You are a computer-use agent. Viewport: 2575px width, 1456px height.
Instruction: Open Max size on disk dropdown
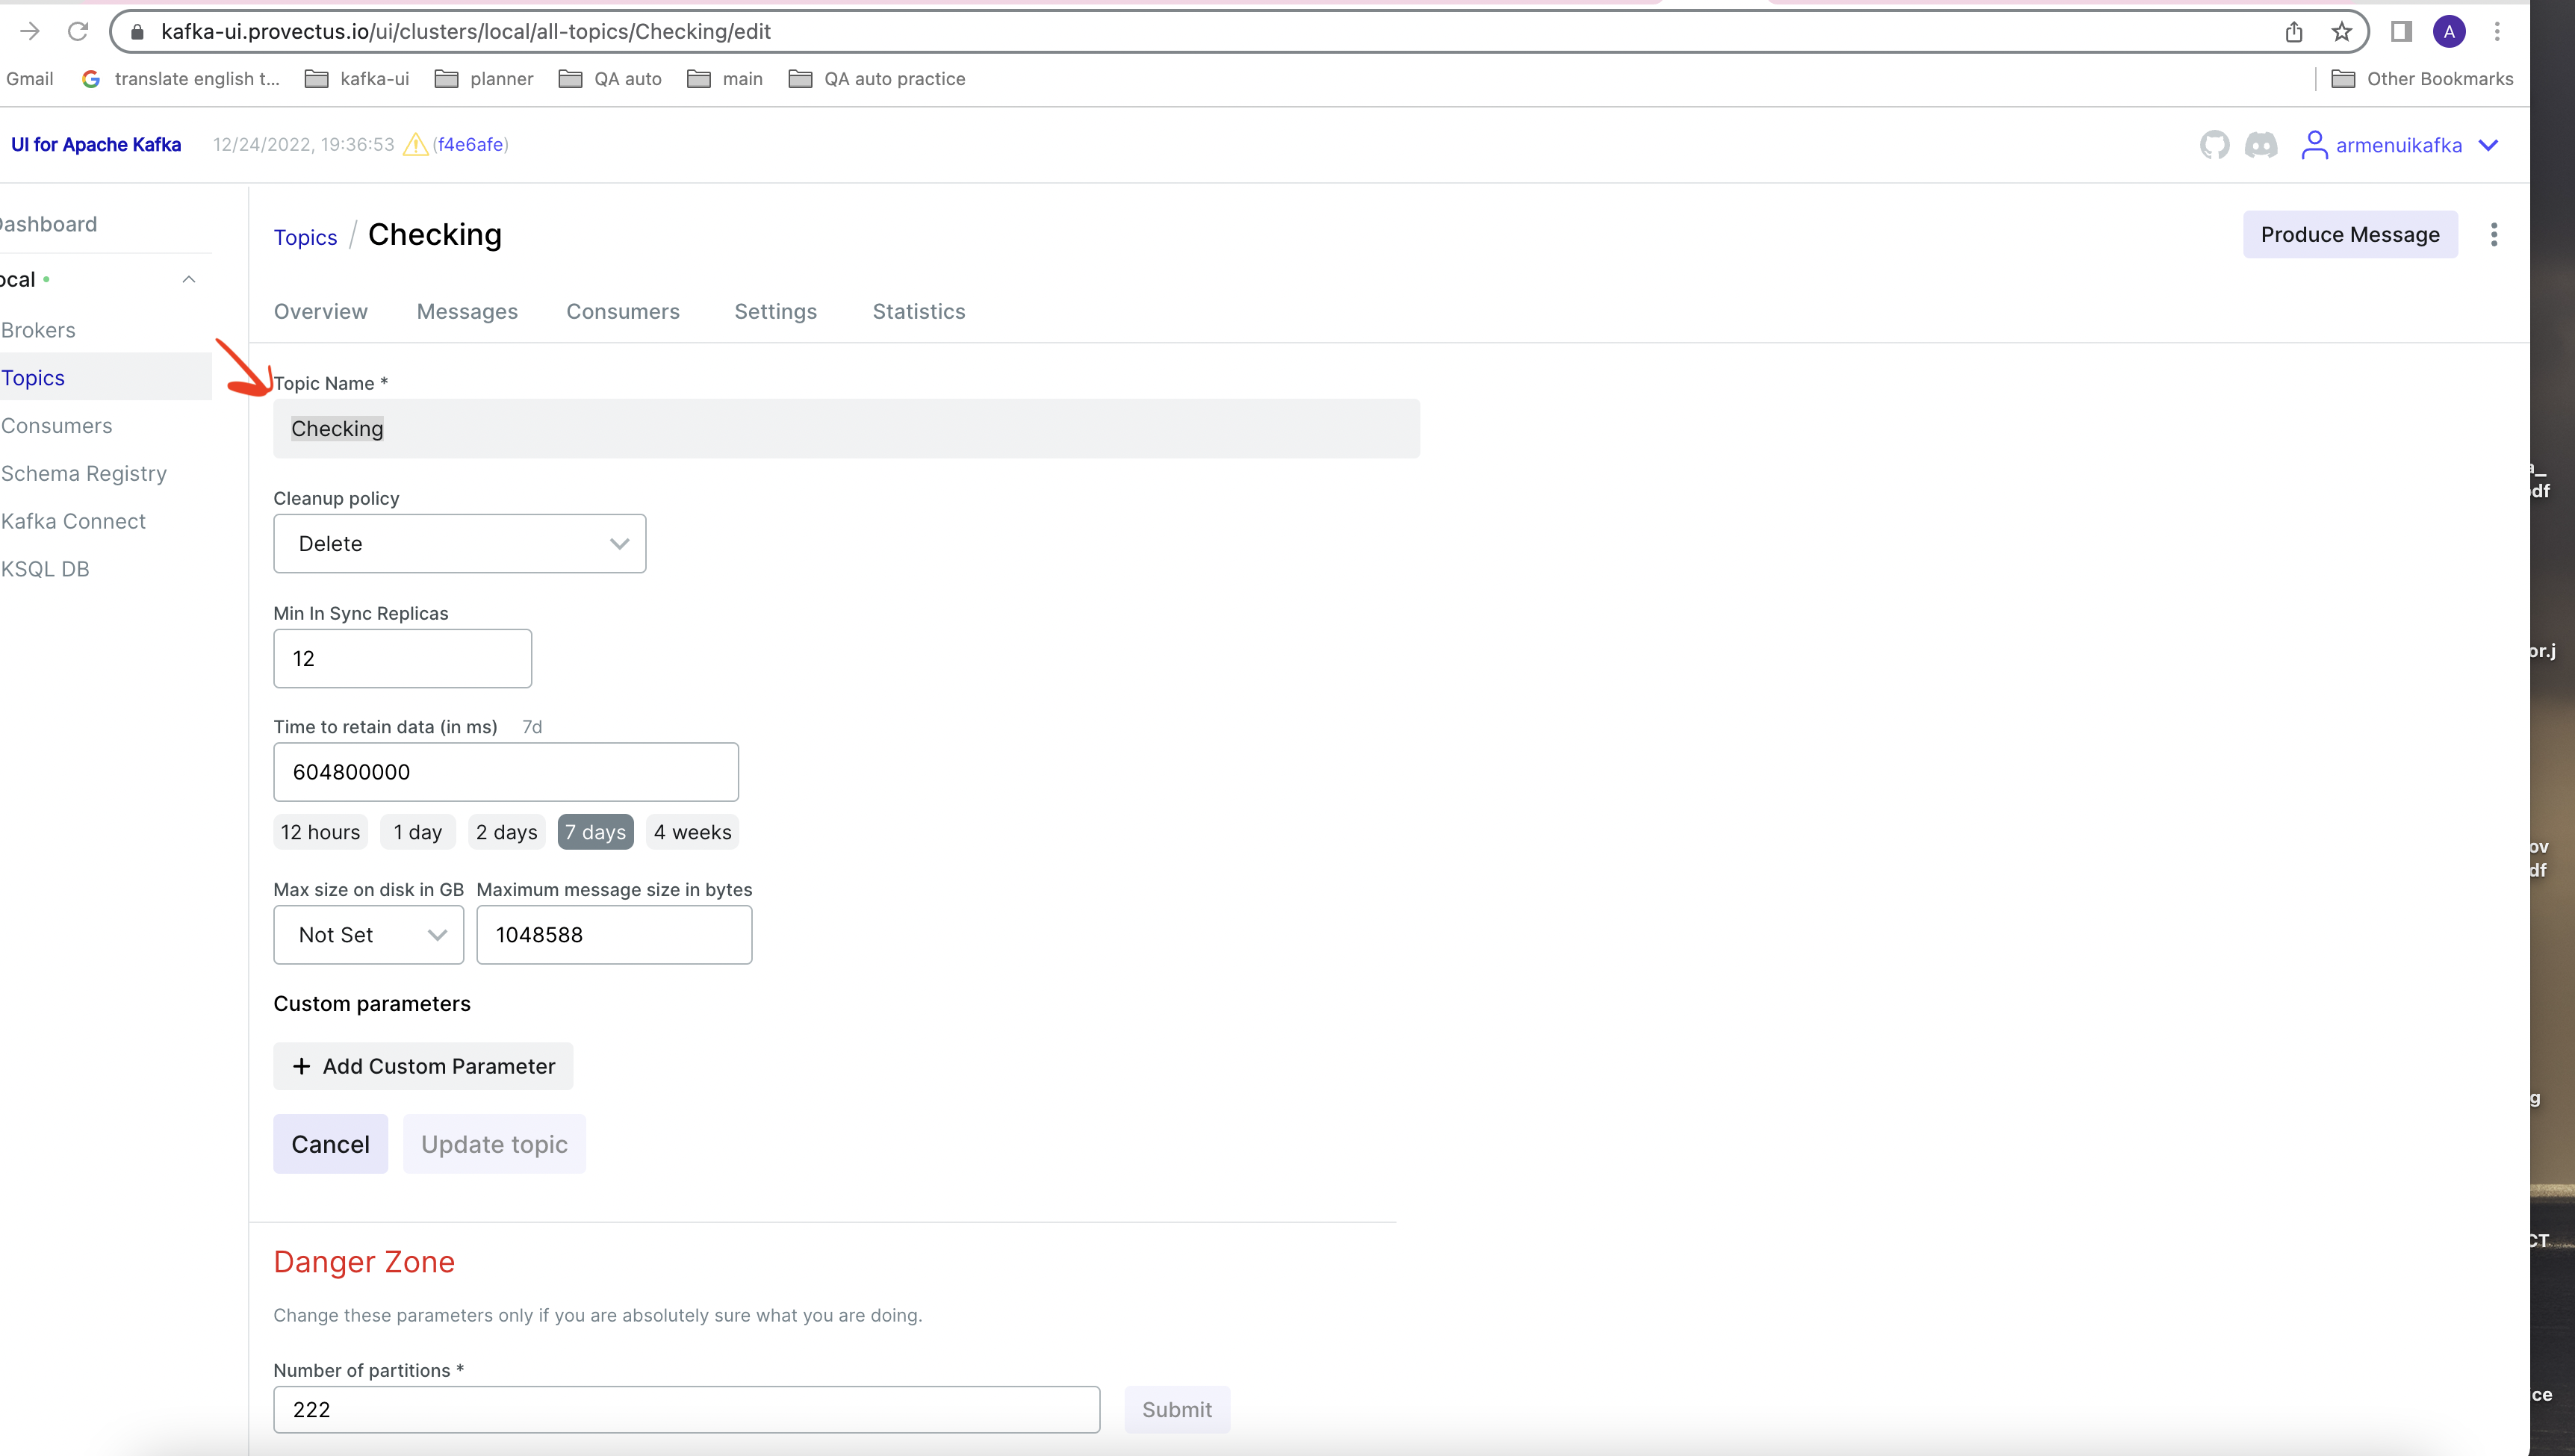(368, 935)
